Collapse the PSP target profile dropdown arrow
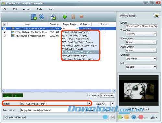162x123 pixels. click(77, 28)
